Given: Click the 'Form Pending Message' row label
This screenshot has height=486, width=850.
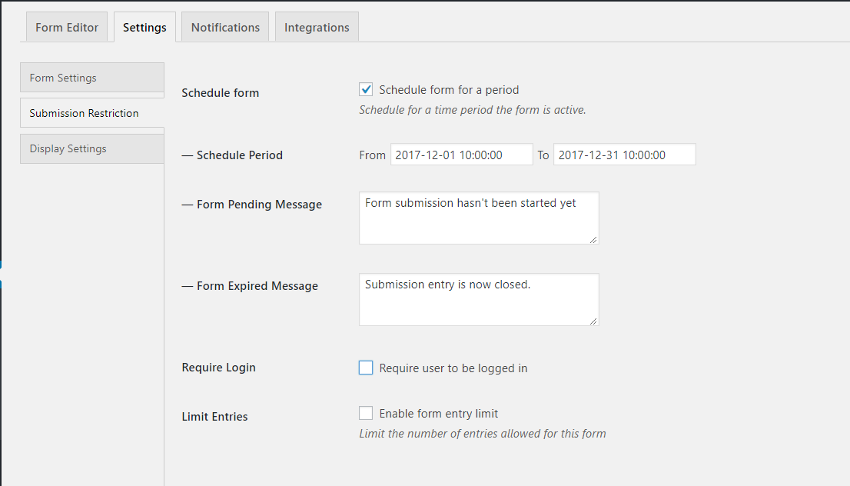Looking at the screenshot, I should coord(251,205).
